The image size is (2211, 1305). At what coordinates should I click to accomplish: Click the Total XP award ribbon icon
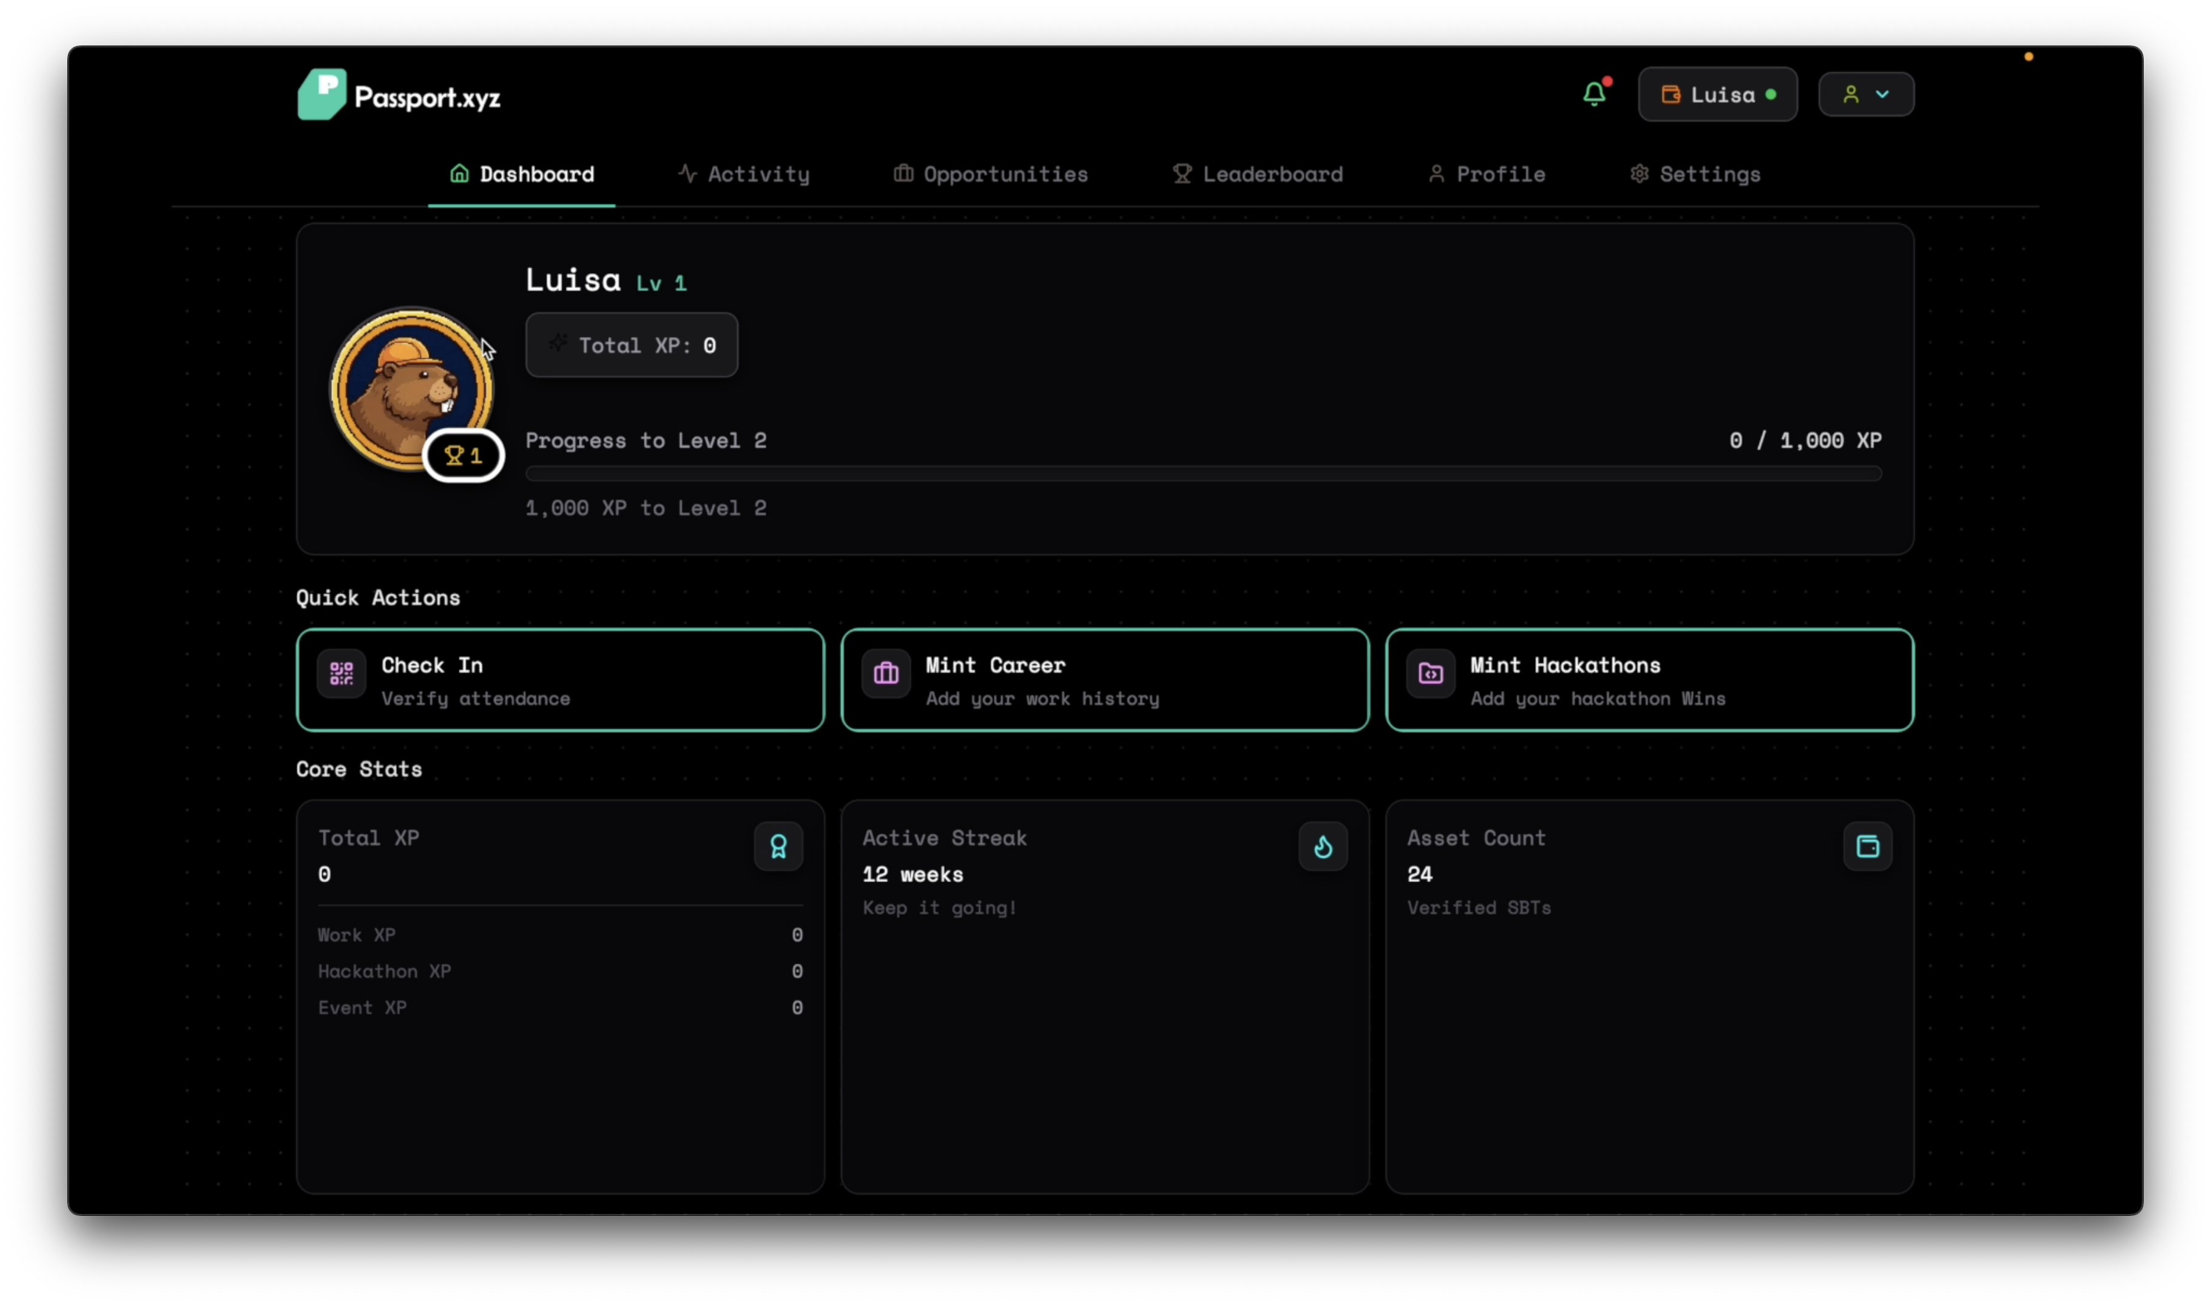click(778, 846)
